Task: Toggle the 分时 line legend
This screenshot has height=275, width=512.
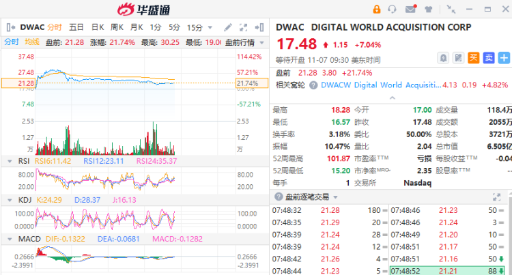Action: tap(12, 42)
